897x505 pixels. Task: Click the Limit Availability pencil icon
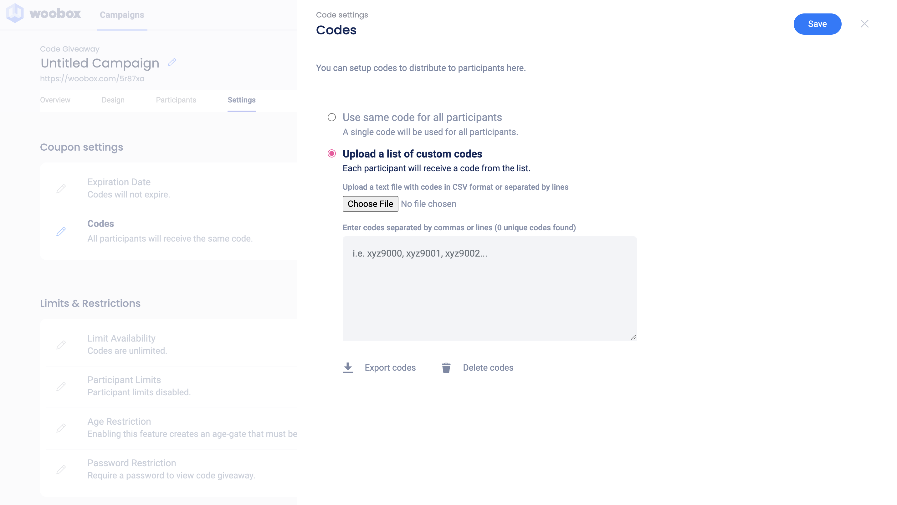pyautogui.click(x=61, y=345)
